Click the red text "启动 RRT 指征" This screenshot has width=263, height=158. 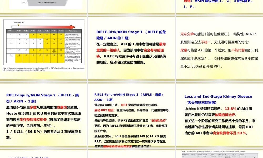(x=104, y=110)
